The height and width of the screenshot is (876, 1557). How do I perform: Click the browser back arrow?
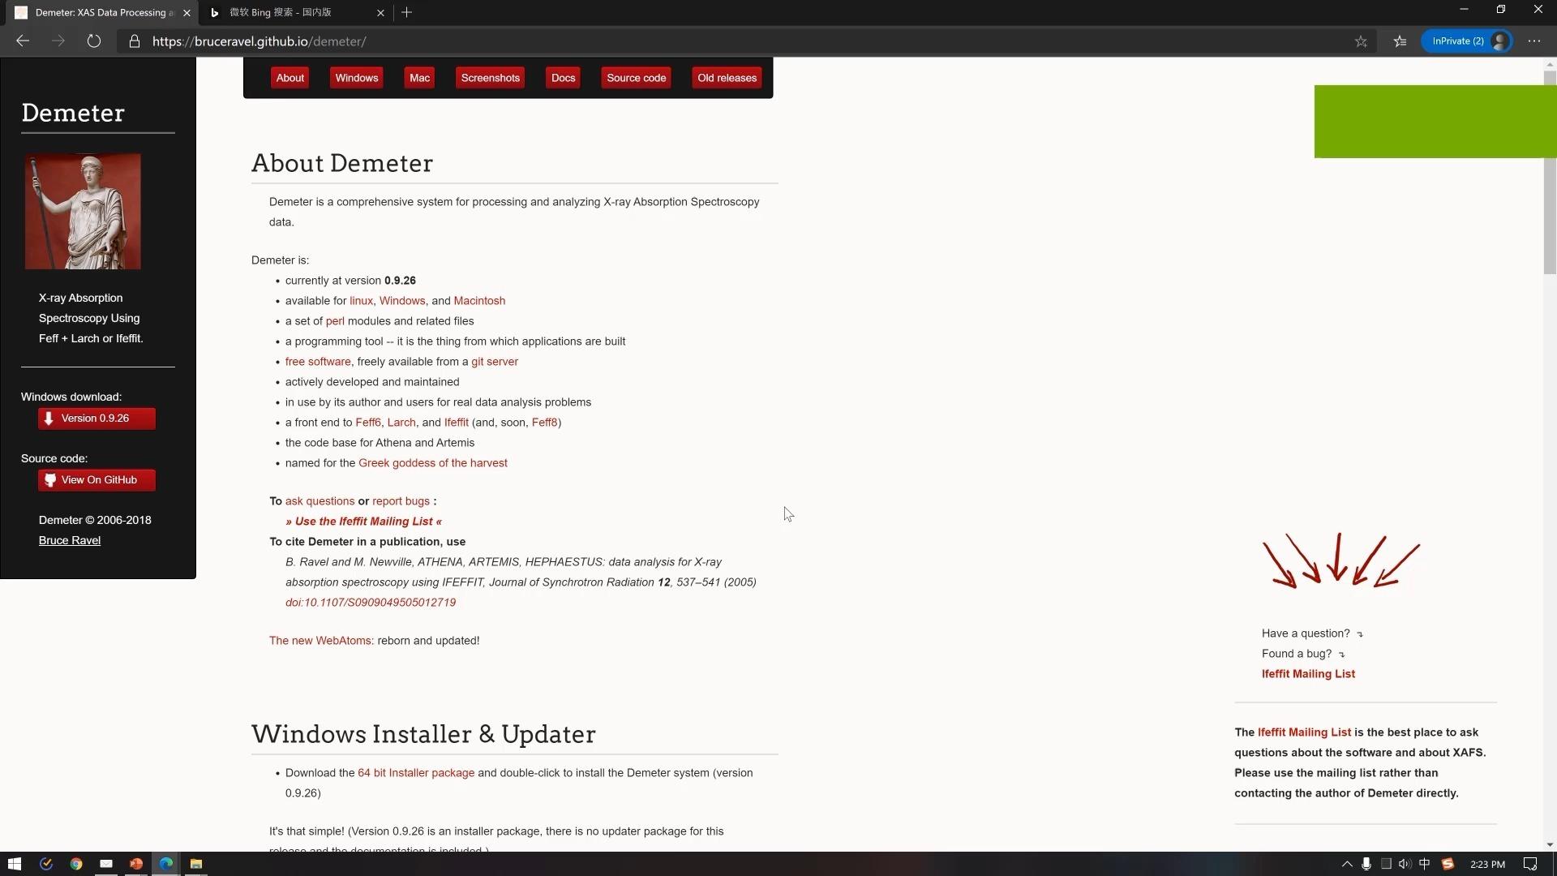point(23,41)
